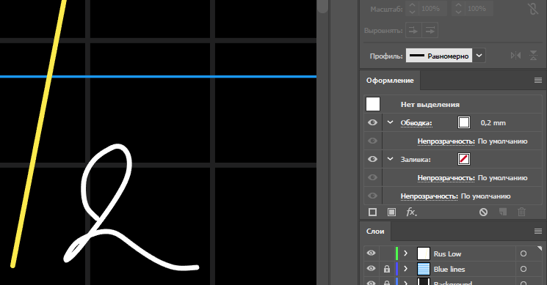
Task: Click the flip profile along icon
Action: click(x=515, y=56)
